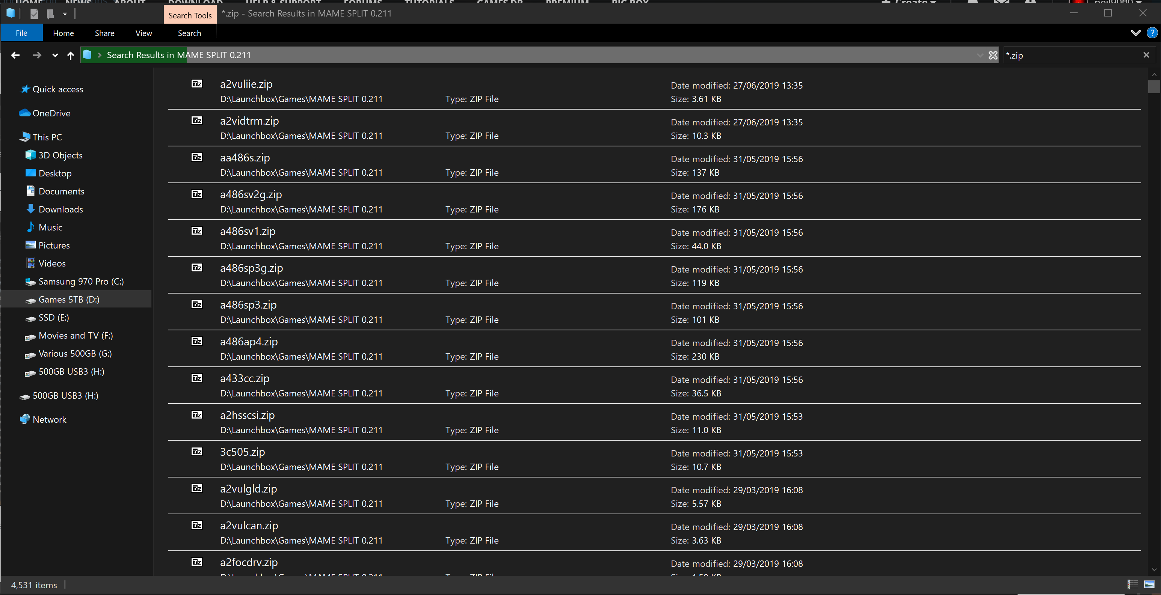
Task: Open the View ribbon tab
Action: (x=144, y=33)
